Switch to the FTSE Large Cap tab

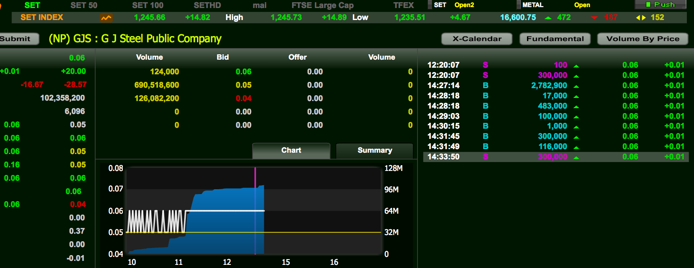tap(322, 5)
